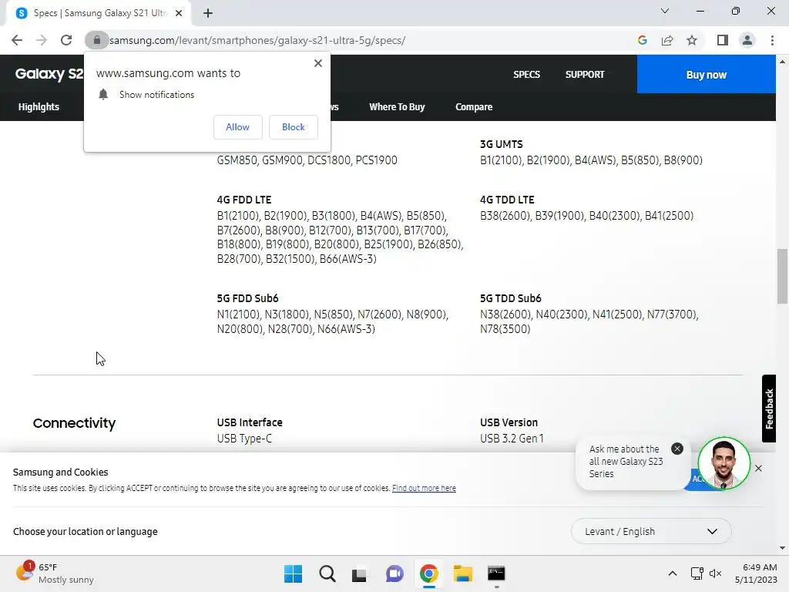Expand the Levant / English language dropdown
The image size is (789, 592).
click(x=650, y=531)
